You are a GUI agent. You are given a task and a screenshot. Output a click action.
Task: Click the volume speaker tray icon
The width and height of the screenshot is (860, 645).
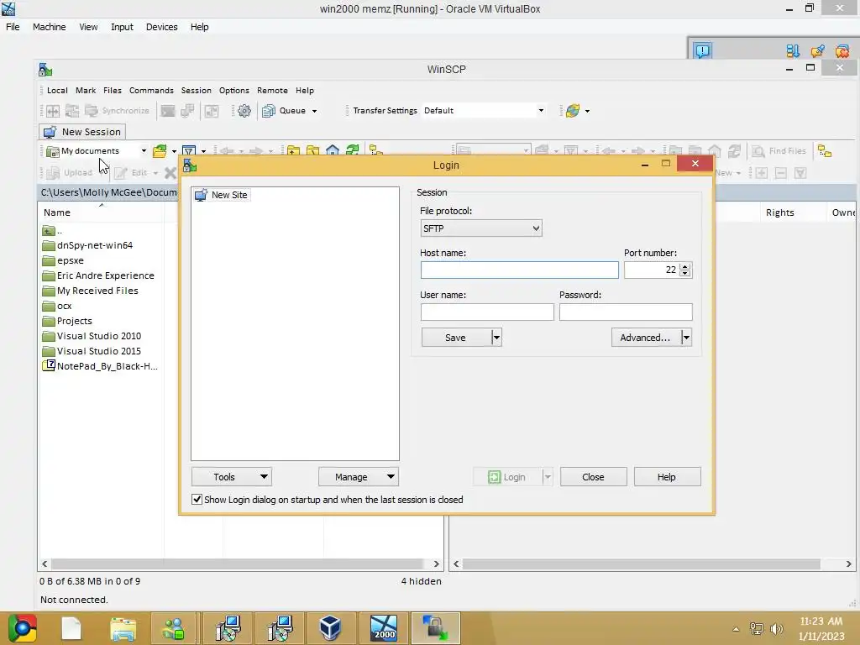click(x=776, y=629)
